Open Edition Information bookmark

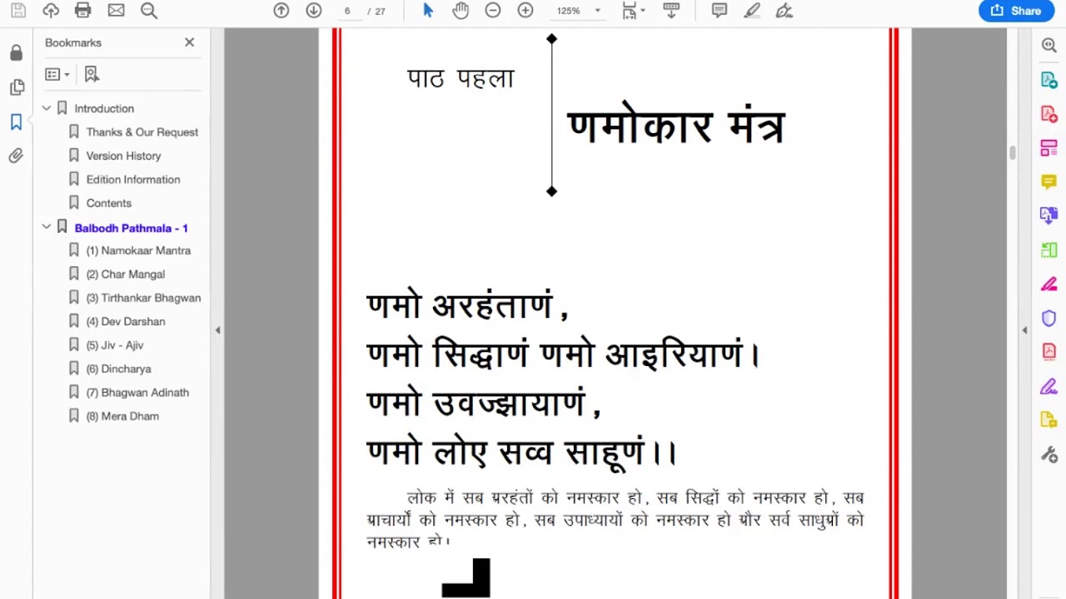pyautogui.click(x=133, y=180)
